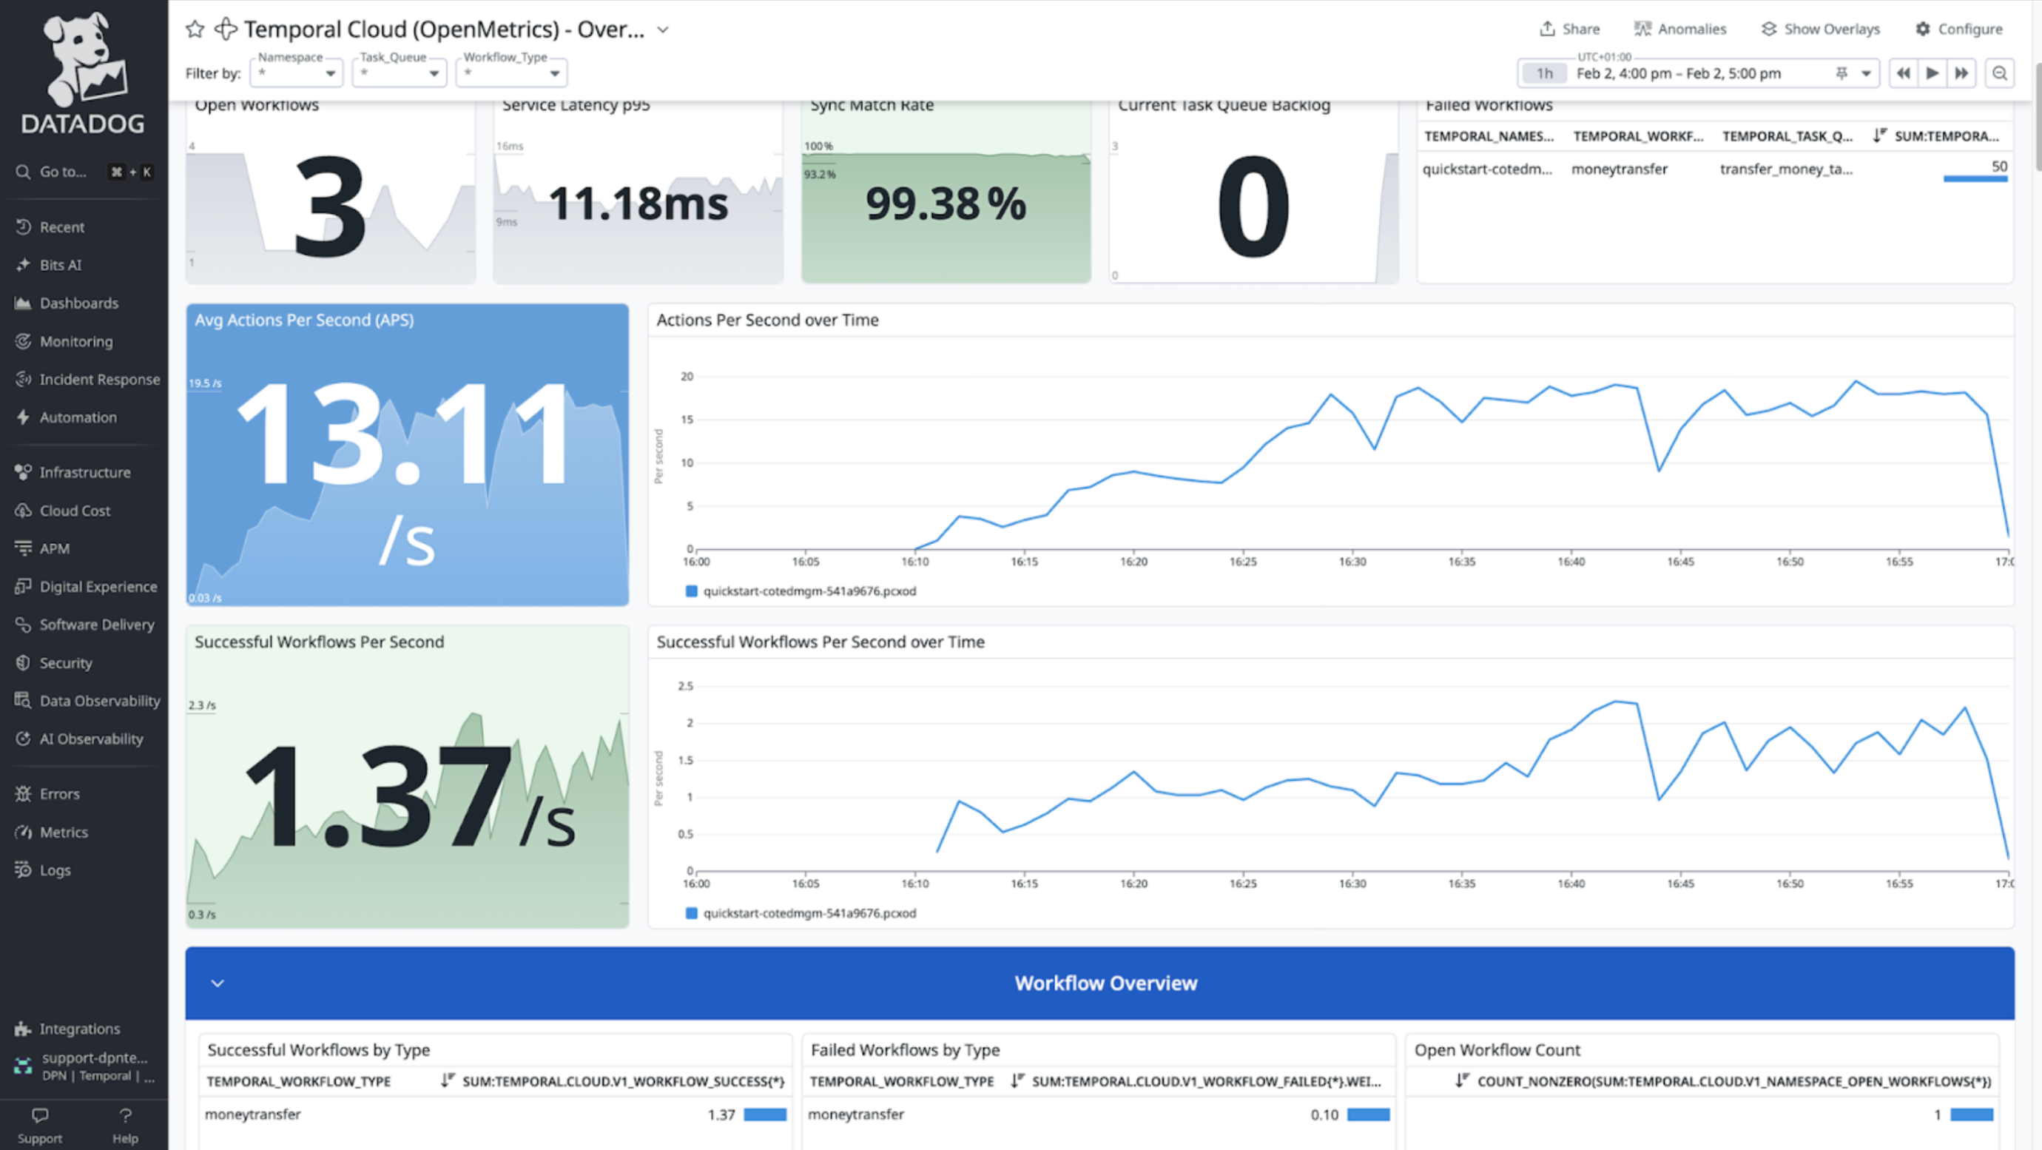The height and width of the screenshot is (1150, 2042).
Task: Open Metrics in the sidebar menu
Action: [64, 832]
